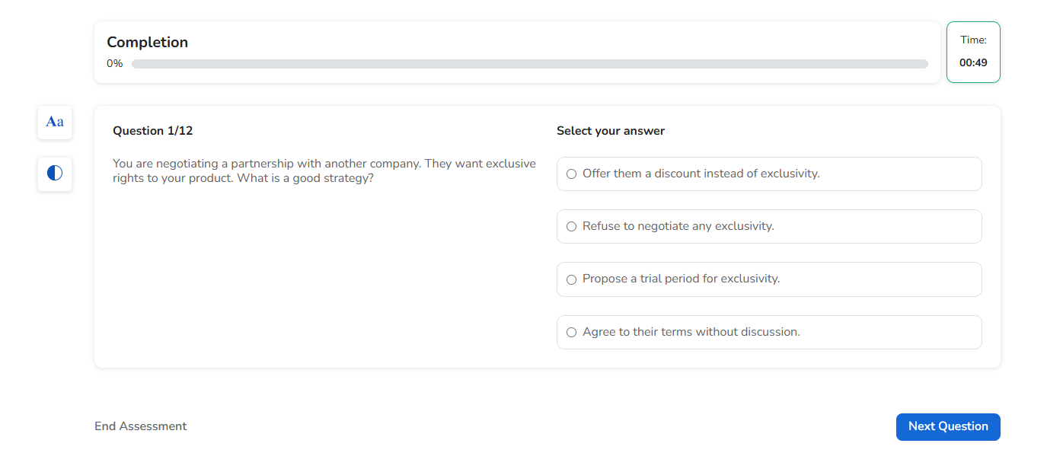The width and height of the screenshot is (1063, 472).
Task: Click the "Agree to their terms" answer text
Action: [x=691, y=332]
